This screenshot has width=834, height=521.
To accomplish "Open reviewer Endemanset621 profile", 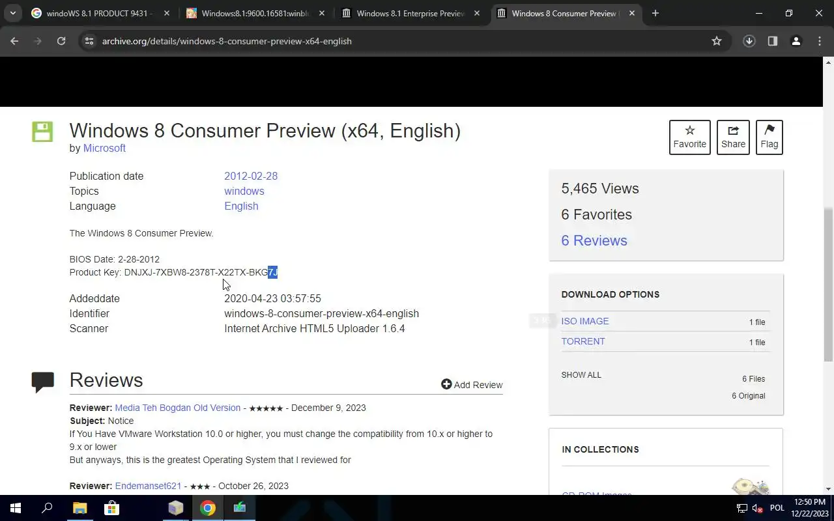I will point(148,486).
